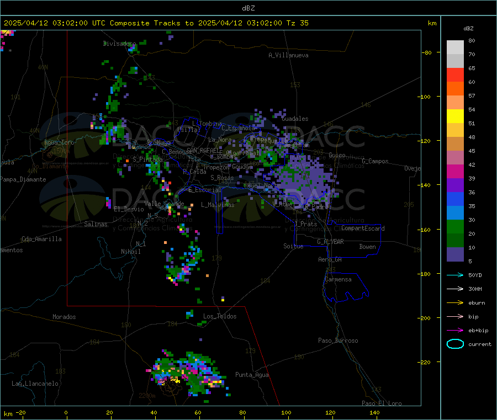The height and width of the screenshot is (420, 497).
Task: Click the A_Villanueva location label
Action: 288,55
